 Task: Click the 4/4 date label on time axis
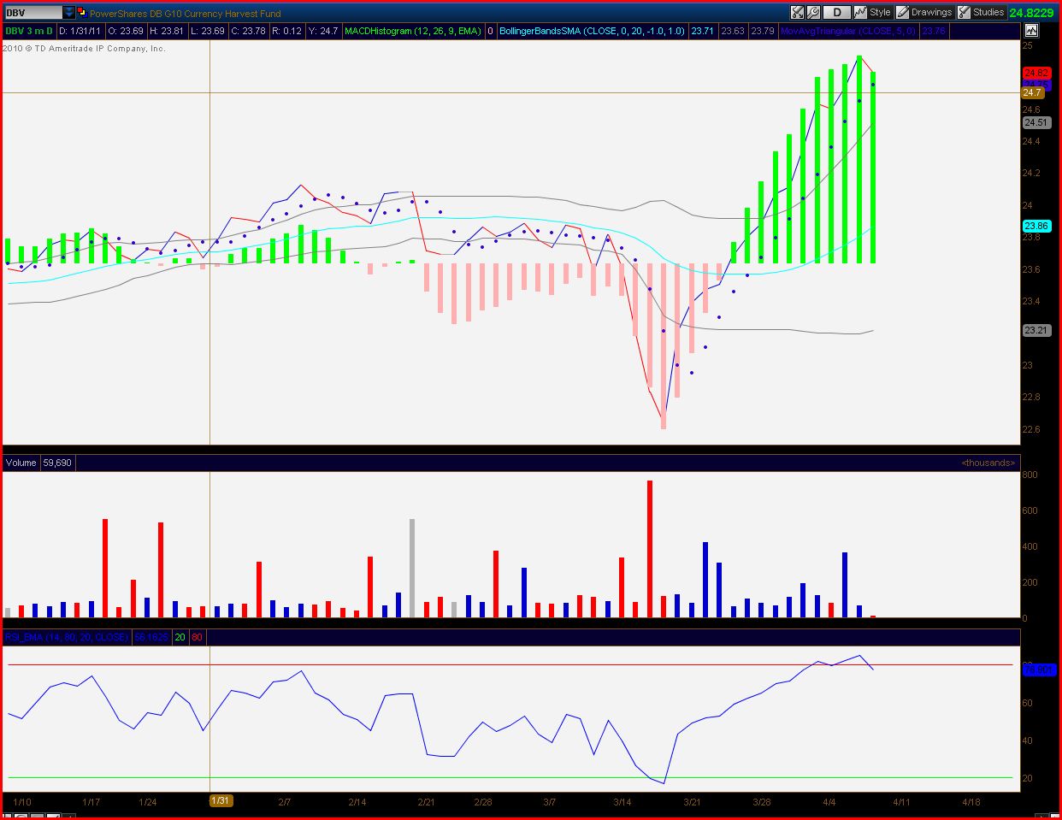tap(829, 802)
